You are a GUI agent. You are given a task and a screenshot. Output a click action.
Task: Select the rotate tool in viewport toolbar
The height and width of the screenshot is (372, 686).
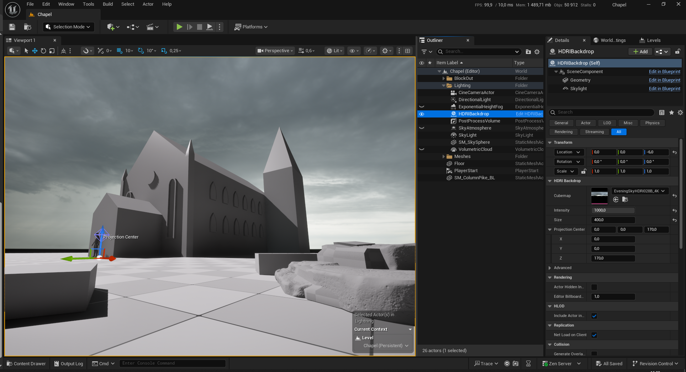[x=43, y=51]
